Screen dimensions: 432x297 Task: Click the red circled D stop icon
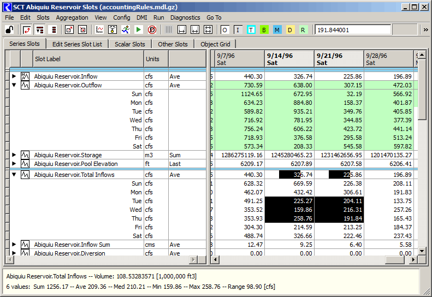[x=152, y=29]
